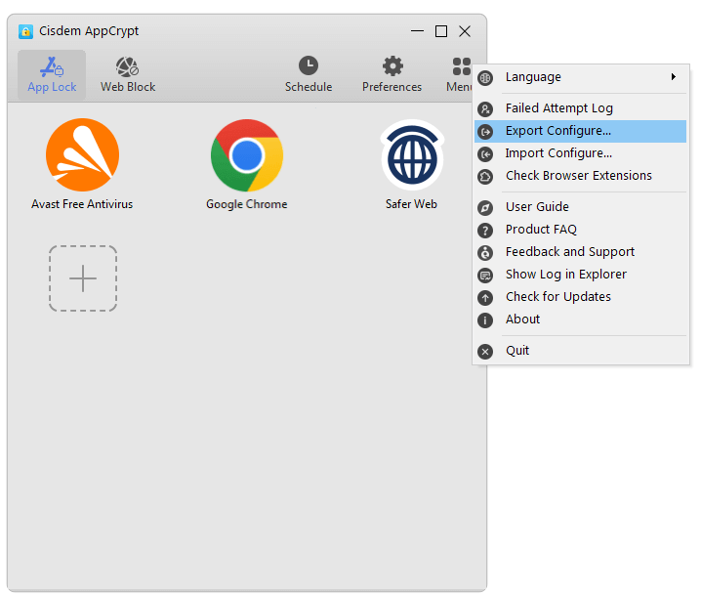The width and height of the screenshot is (701, 596).
Task: Click the Import Configure arrow icon
Action: (x=485, y=154)
